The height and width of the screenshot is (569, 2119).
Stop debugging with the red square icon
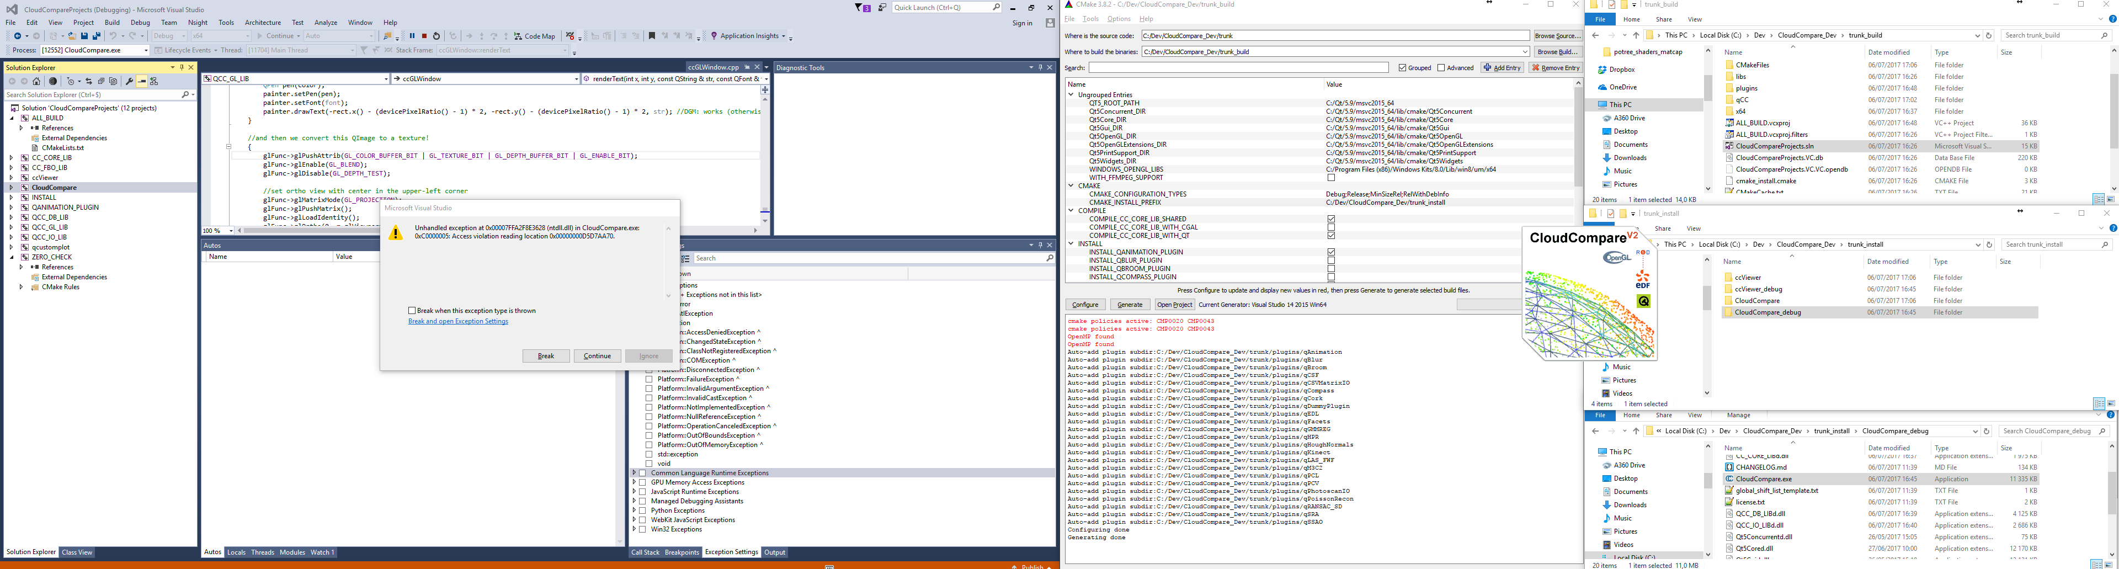pos(424,36)
